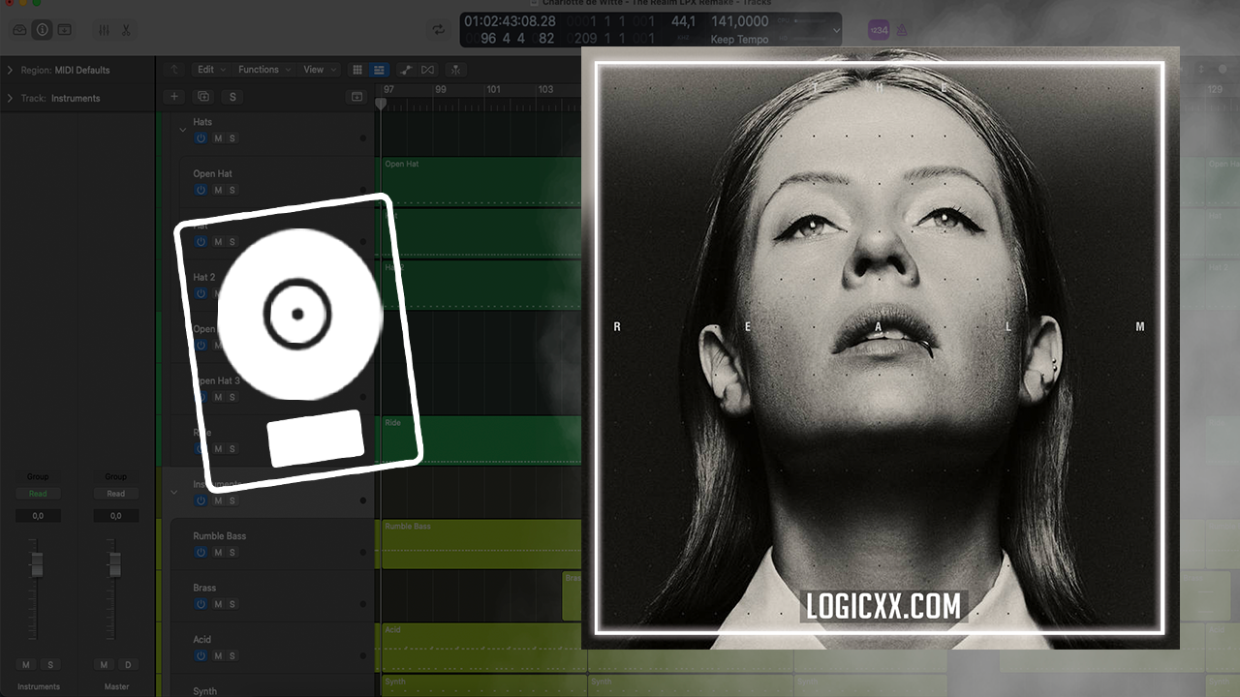This screenshot has width=1240, height=697.
Task: Open the Keep Tempo mode menu
Action: [739, 40]
